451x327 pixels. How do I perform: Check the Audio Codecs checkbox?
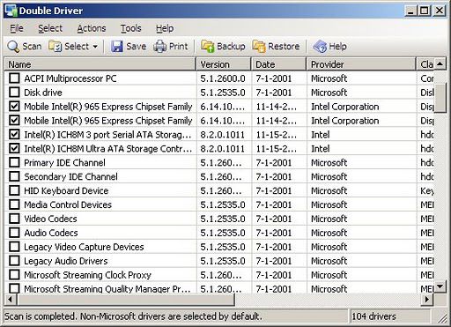click(14, 233)
